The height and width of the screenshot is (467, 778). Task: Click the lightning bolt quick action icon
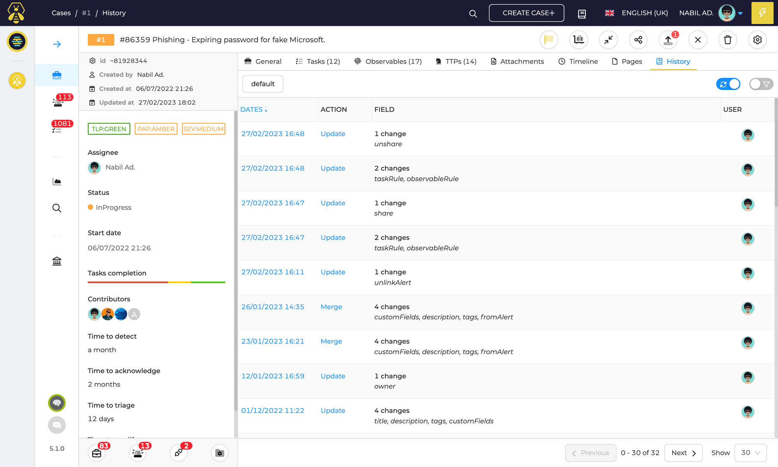tap(762, 13)
